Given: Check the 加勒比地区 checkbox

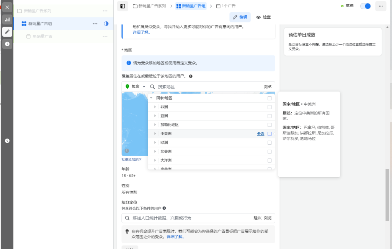Looking at the screenshot, I should point(269,125).
